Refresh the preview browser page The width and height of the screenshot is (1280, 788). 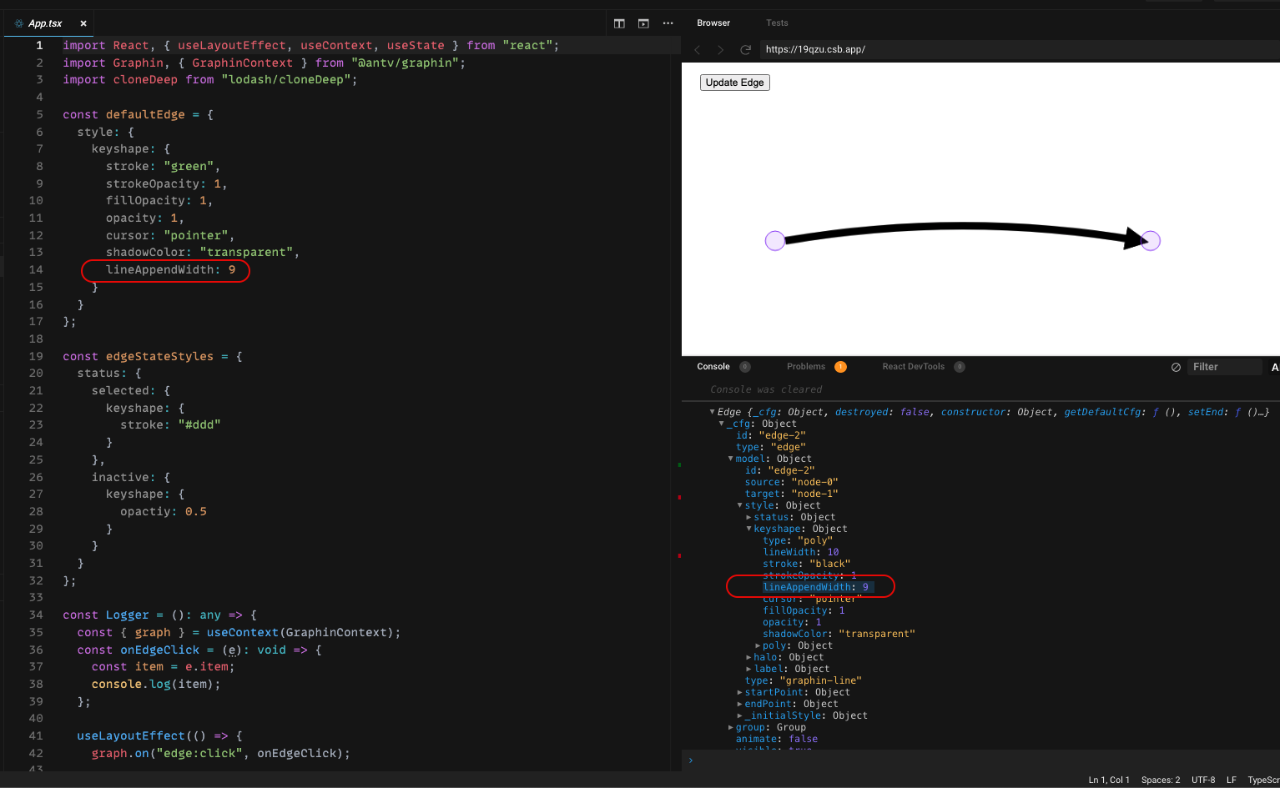[x=746, y=50]
